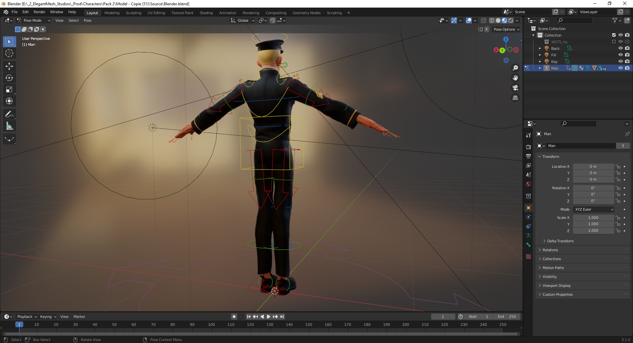The width and height of the screenshot is (633, 343).
Task: Switch to solid viewport shading
Action: click(498, 20)
